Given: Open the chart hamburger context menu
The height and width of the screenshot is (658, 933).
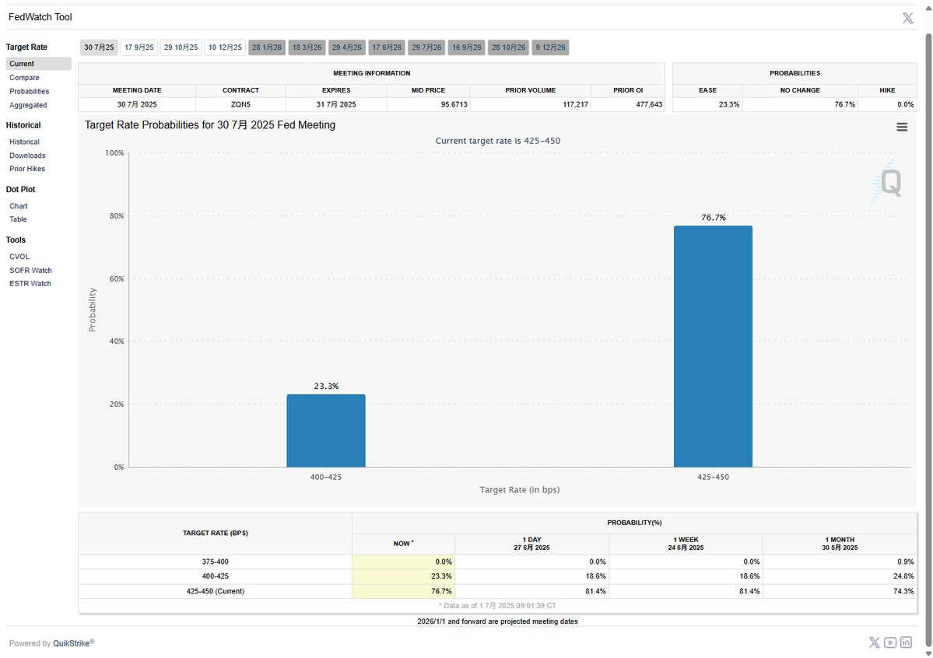Looking at the screenshot, I should click(901, 127).
